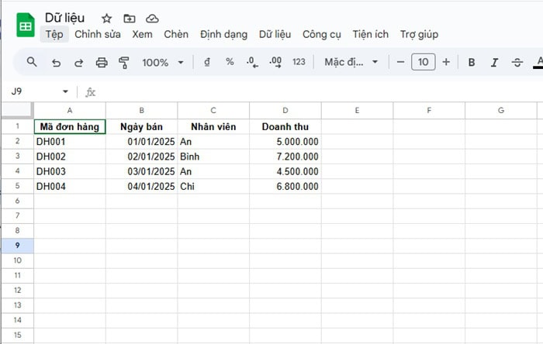
Task: Redo the last action
Action: click(x=78, y=62)
